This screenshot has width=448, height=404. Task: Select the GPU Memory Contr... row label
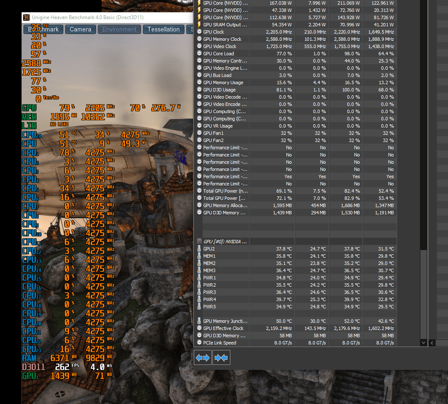(225, 61)
